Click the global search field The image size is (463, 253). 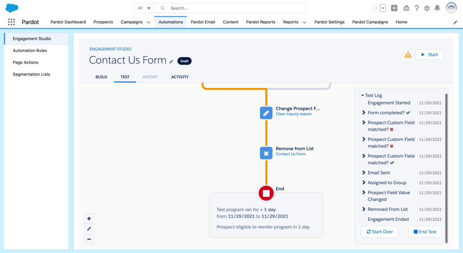click(x=230, y=8)
